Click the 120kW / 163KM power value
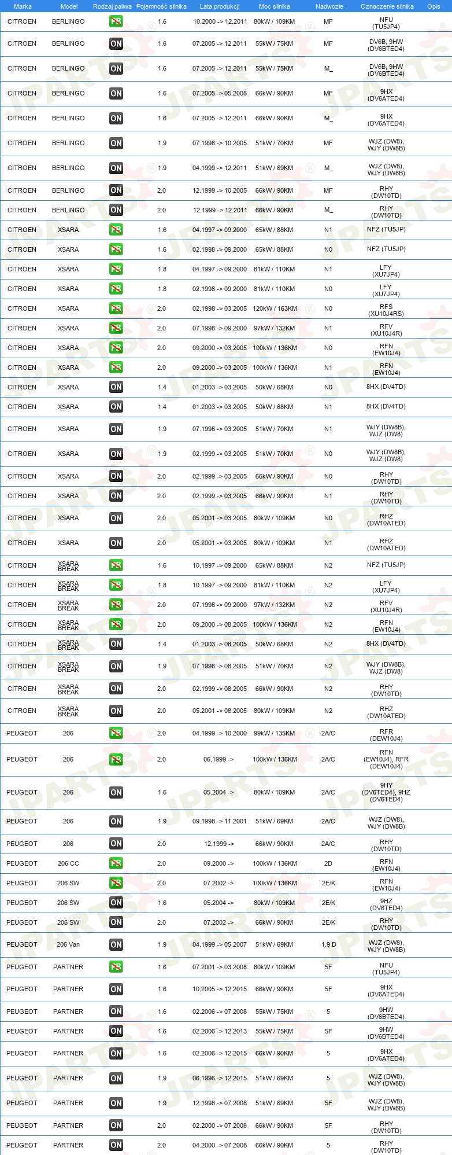The width and height of the screenshot is (452, 1155). (275, 308)
